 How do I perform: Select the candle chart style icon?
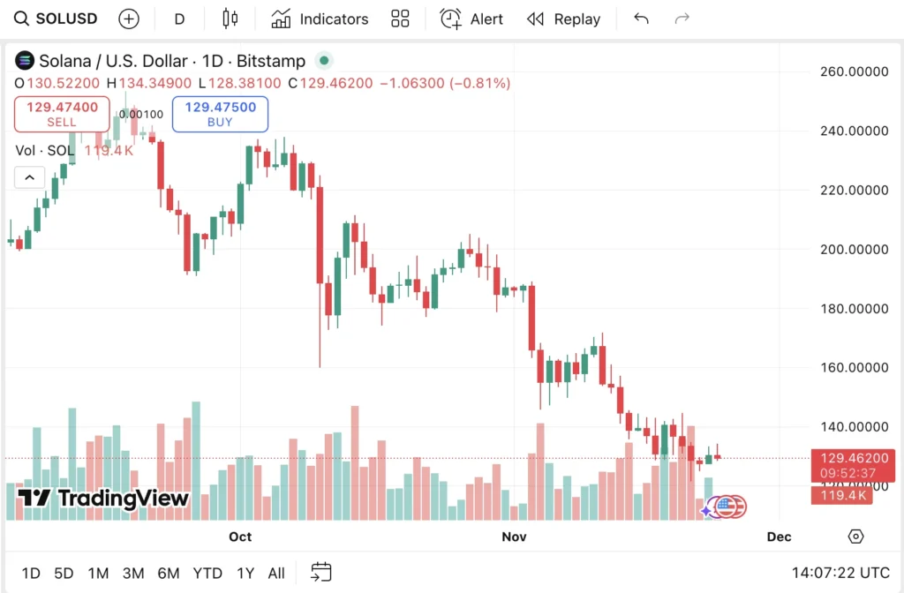click(x=230, y=18)
